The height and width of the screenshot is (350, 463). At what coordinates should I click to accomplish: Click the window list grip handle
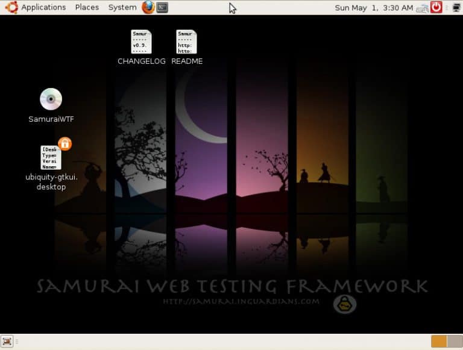click(16, 342)
